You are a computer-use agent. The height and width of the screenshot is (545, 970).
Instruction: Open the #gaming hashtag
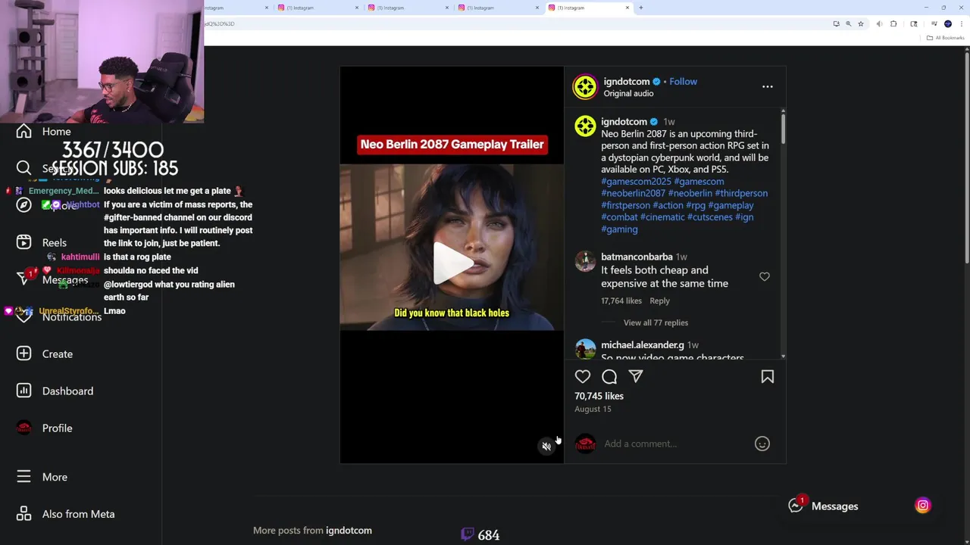click(619, 229)
